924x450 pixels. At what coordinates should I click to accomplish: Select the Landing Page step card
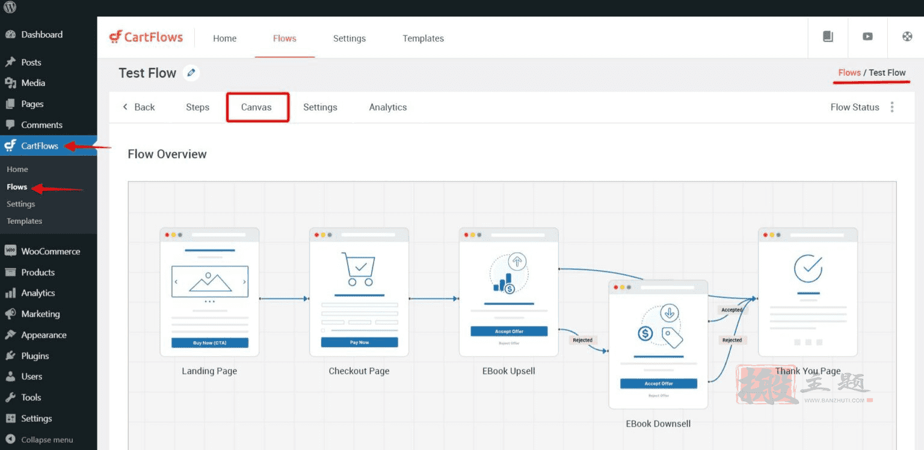(209, 292)
